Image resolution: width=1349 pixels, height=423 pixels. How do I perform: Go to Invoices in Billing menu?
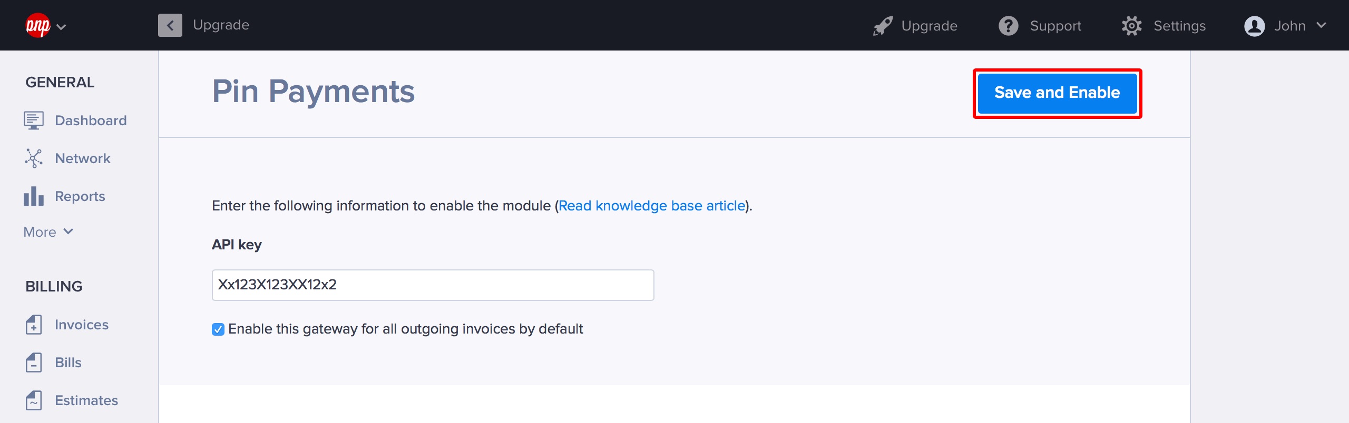(82, 325)
